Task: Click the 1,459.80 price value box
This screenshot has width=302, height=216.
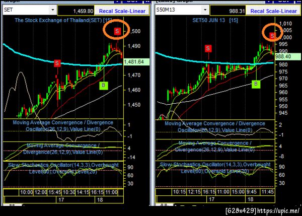Action: (76, 11)
